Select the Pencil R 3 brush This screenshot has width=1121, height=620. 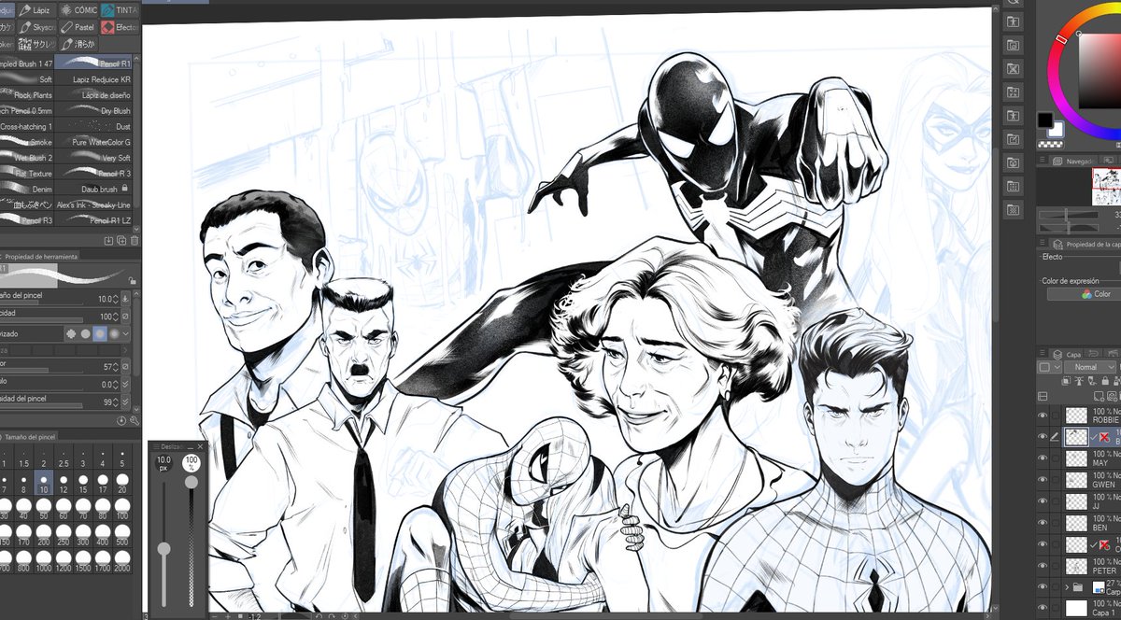coord(94,174)
